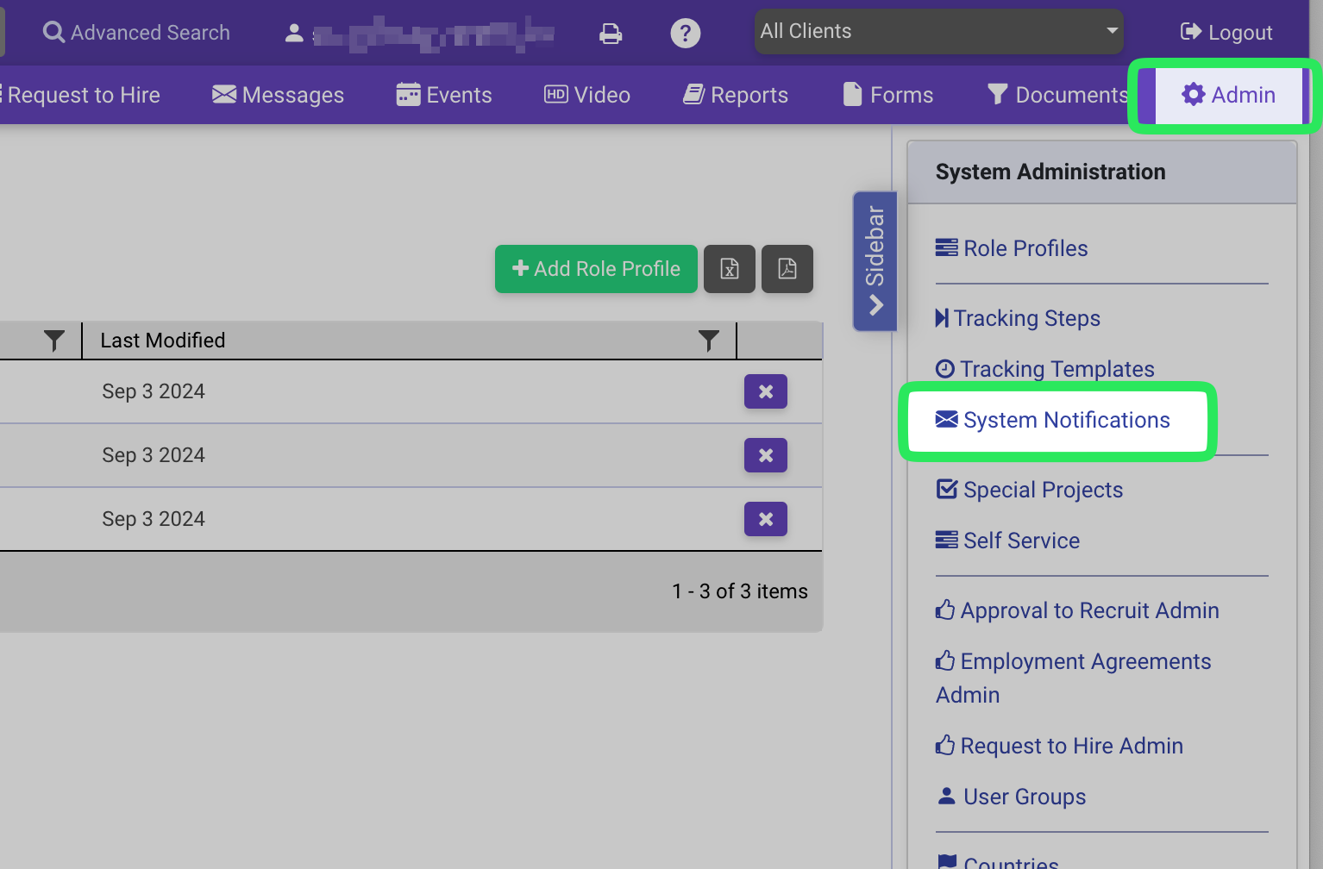Screen dimensions: 1323x869
Task: Open the Reports menu
Action: click(x=736, y=95)
